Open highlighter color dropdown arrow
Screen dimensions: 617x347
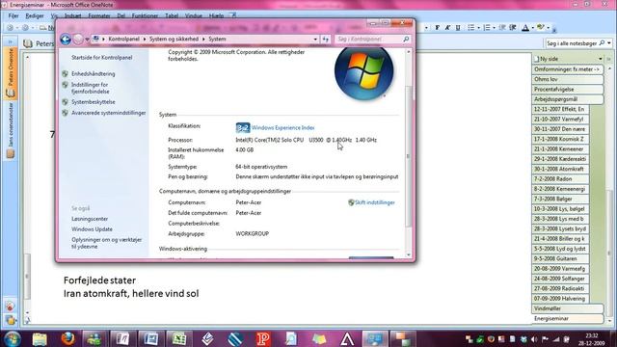point(549,28)
